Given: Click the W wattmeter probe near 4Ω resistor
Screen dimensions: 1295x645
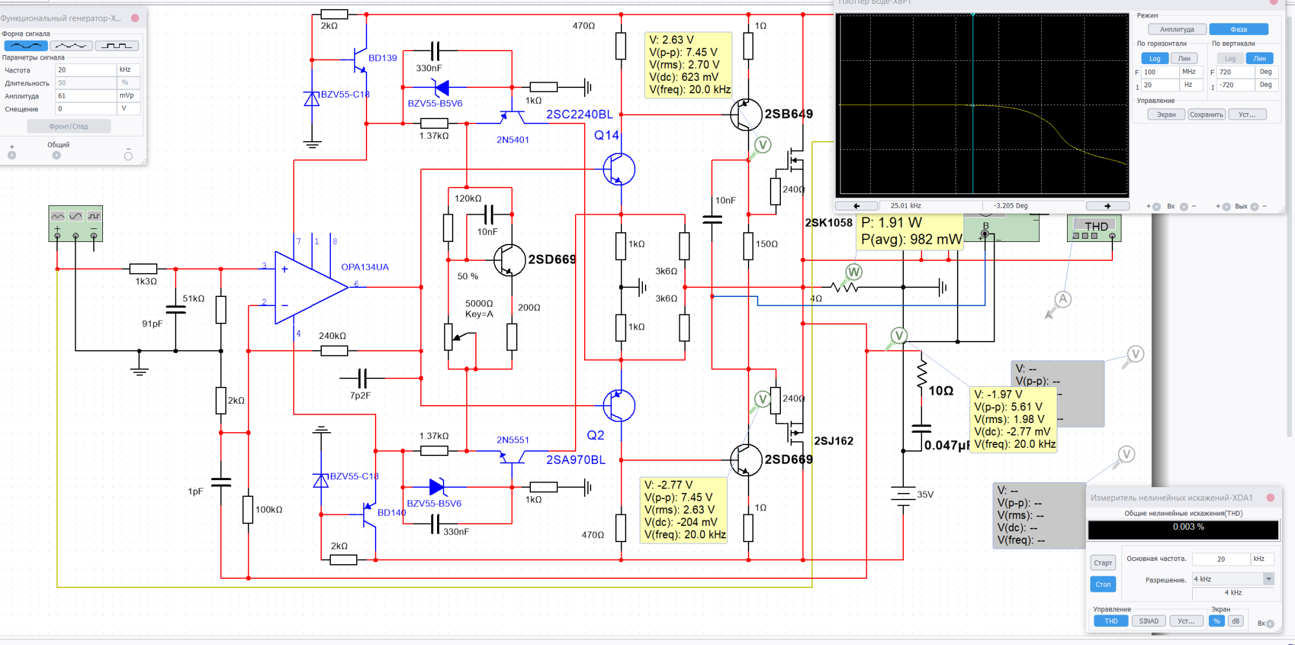Looking at the screenshot, I should (853, 272).
